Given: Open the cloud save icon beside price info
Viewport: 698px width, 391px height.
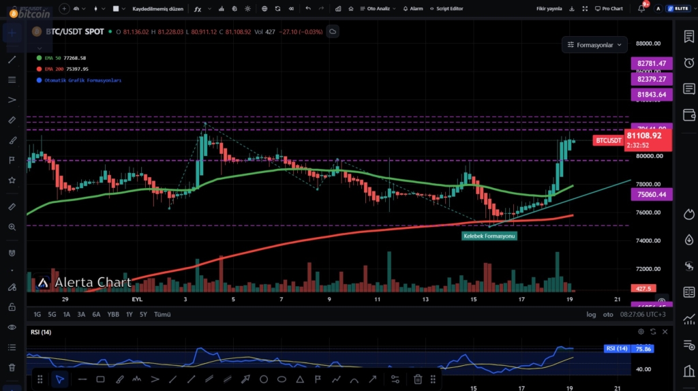Looking at the screenshot, I should click(333, 31).
